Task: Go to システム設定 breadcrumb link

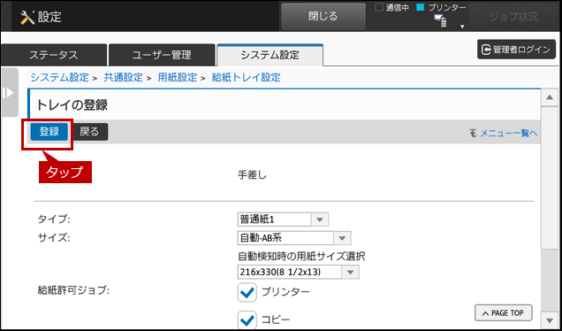Action: click(x=59, y=77)
